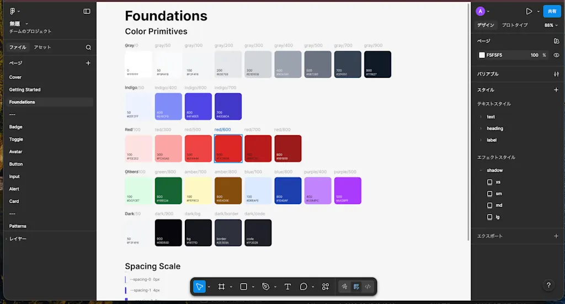Switch to the アセット tab
The width and height of the screenshot is (565, 304).
coord(42,47)
